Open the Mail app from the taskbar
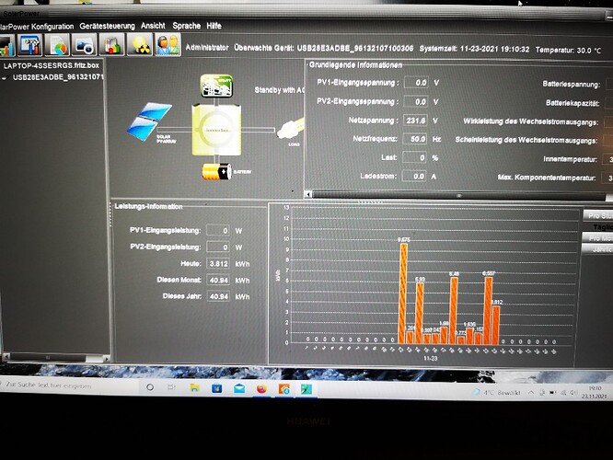This screenshot has width=613, height=460. [239, 388]
